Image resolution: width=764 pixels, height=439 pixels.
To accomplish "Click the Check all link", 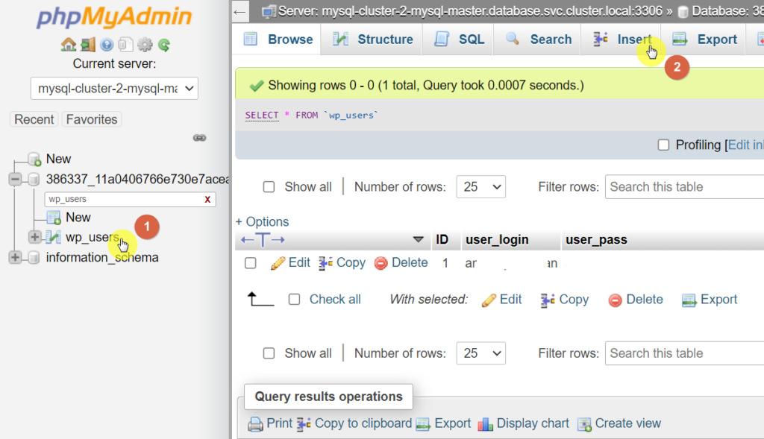I will (335, 300).
